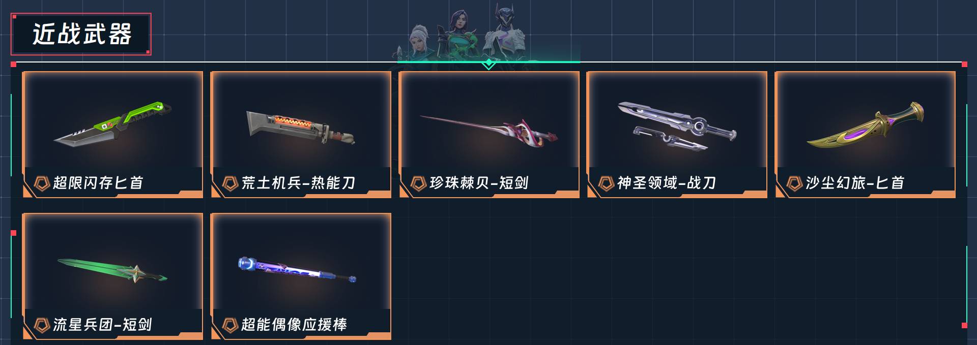Image resolution: width=977 pixels, height=345 pixels.
Task: Click the pentagon icon beside 沙尘幻旅-匕首
Action: coord(794,183)
